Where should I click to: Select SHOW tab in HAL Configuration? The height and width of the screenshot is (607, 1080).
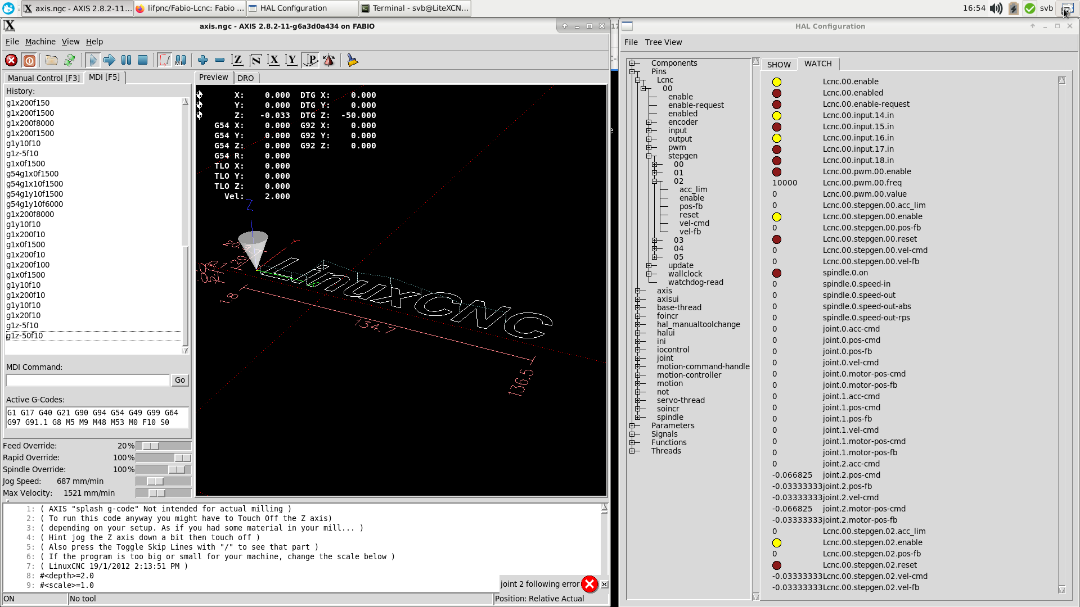click(779, 65)
